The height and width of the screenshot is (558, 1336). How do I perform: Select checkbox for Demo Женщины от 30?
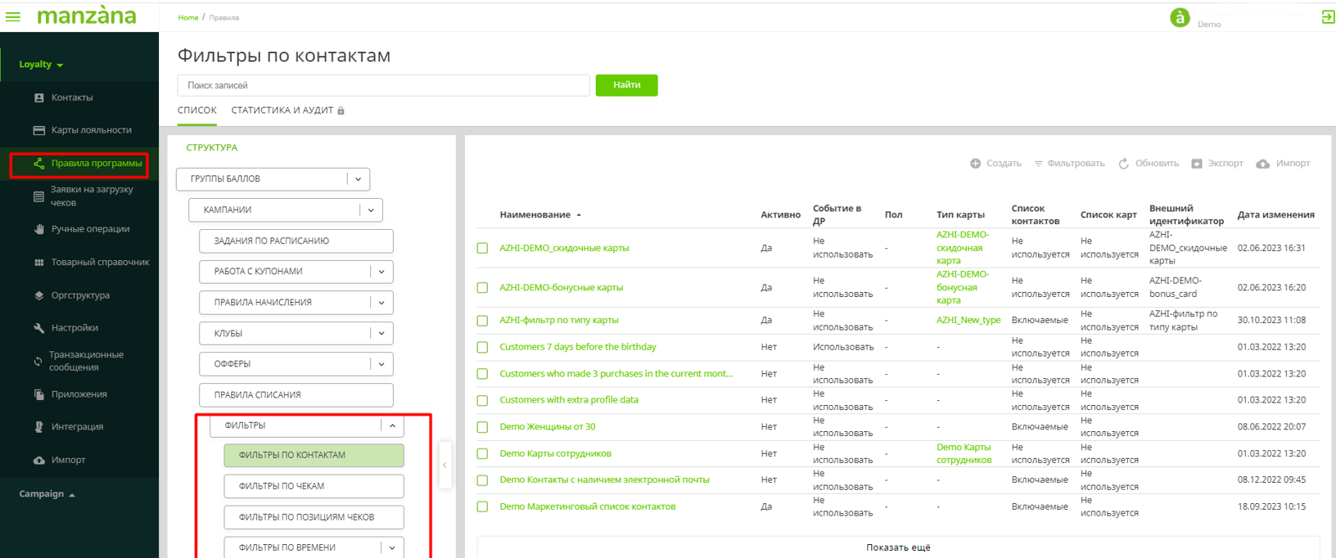click(482, 427)
